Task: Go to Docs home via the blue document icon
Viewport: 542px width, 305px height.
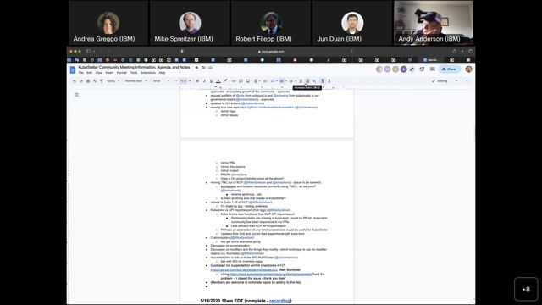Action: 73,69
